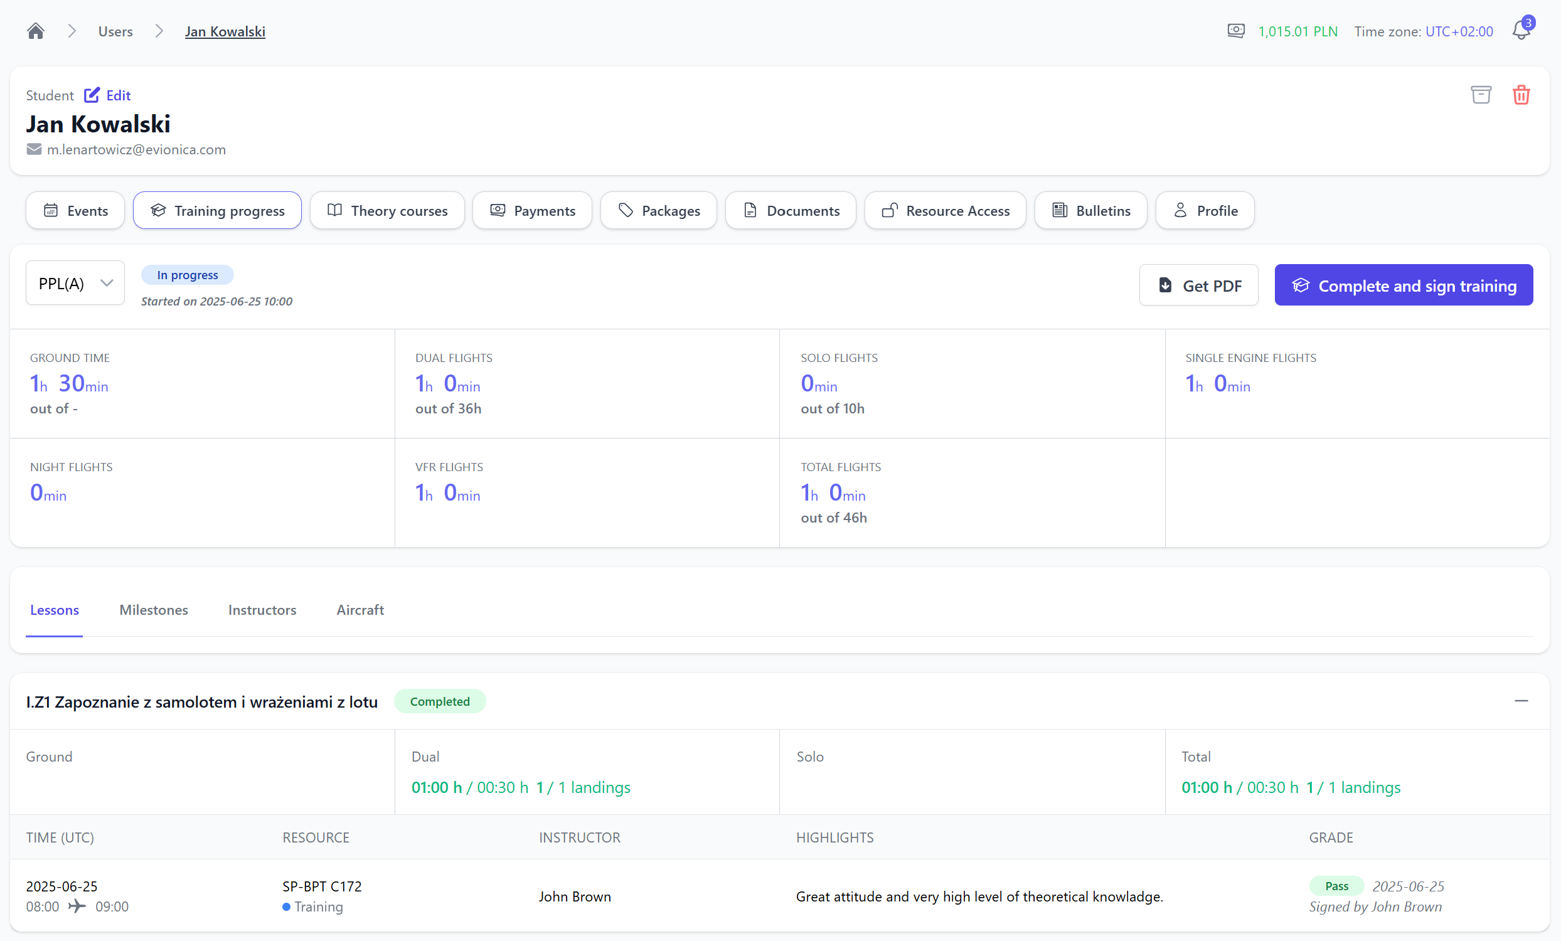The image size is (1561, 941).
Task: Switch to the Instructors sub-tab
Action: pos(262,610)
